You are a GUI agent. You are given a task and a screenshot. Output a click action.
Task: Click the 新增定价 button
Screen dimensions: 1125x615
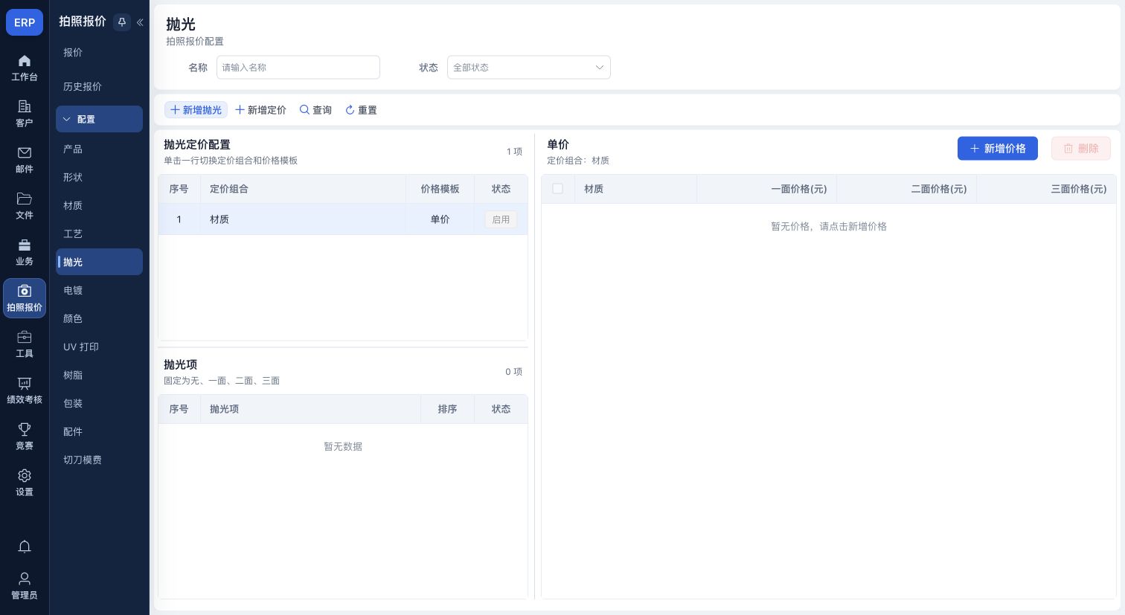[x=260, y=110]
